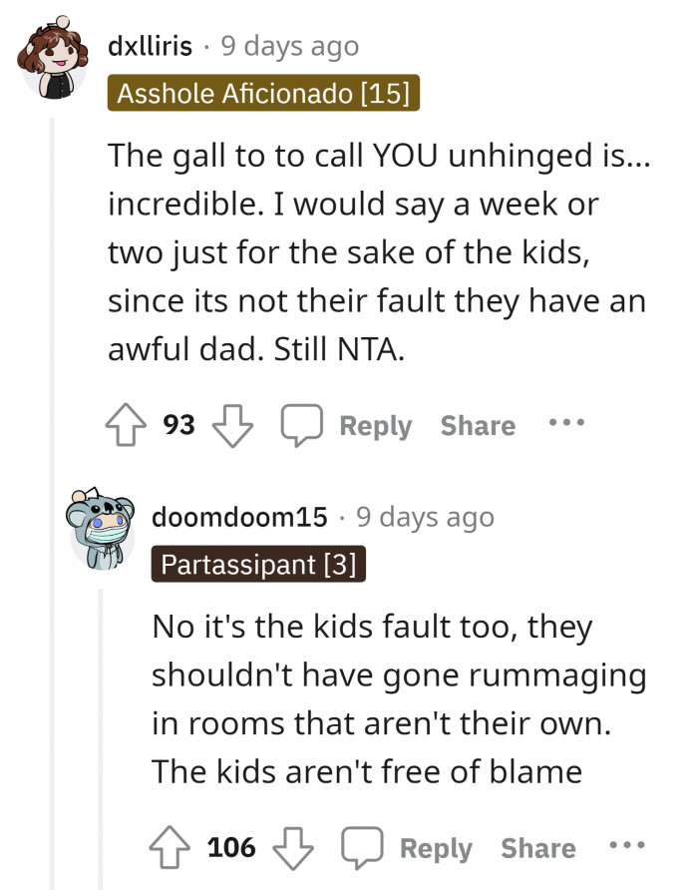Downvote the dxlliris comment
The height and width of the screenshot is (890, 698).
pyautogui.click(x=231, y=425)
